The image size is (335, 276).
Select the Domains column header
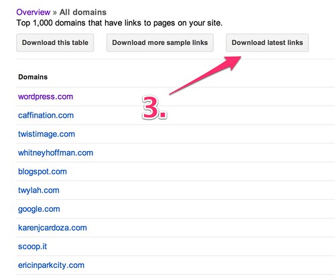tap(33, 77)
